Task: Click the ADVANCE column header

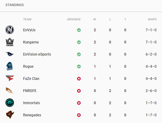Action: (74, 19)
